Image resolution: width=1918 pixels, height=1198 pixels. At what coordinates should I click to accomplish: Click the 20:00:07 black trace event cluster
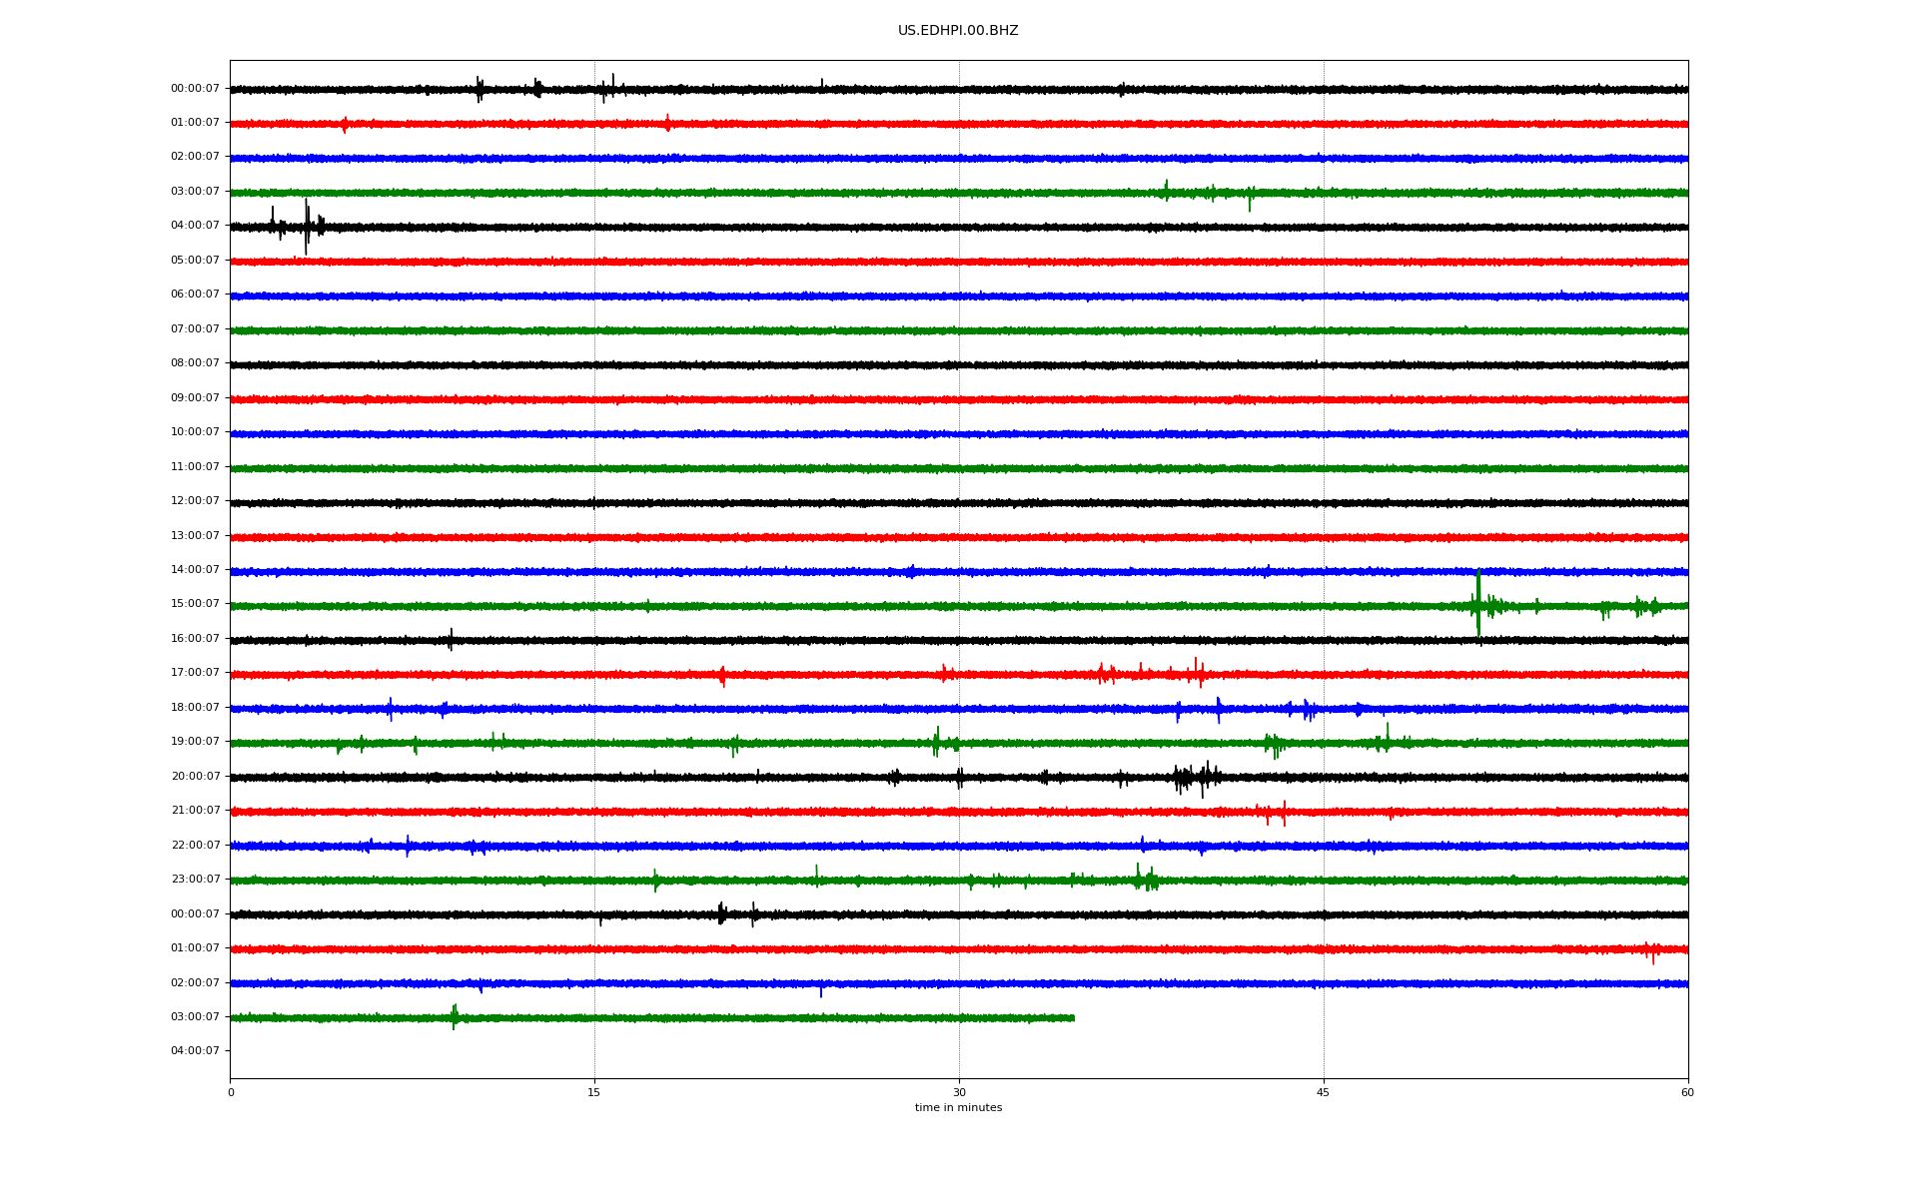1195,777
